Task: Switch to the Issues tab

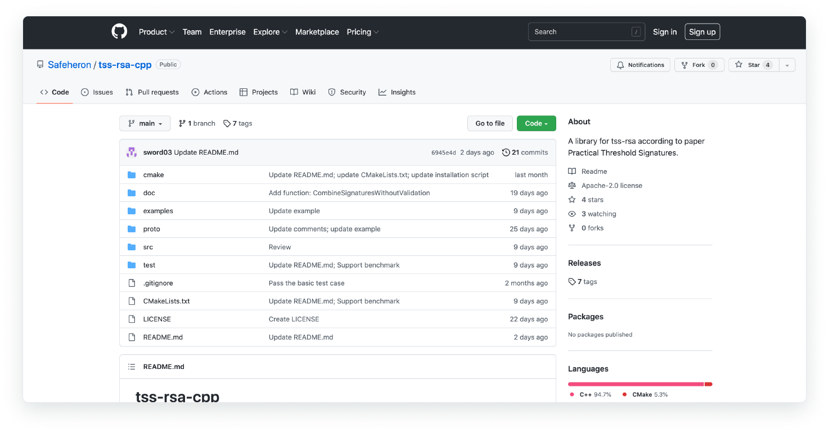Action: [97, 92]
